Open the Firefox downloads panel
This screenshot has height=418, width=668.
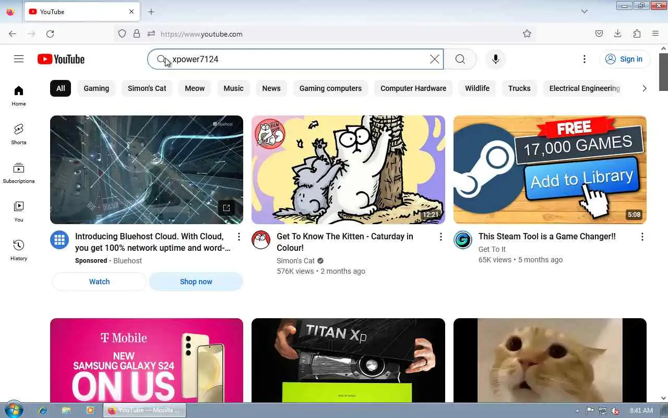(617, 33)
